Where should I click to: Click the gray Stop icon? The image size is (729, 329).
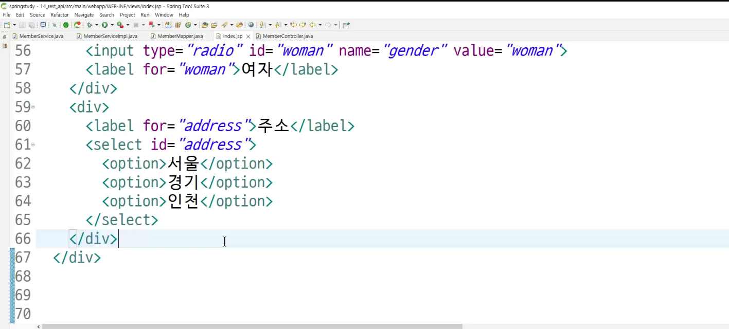(136, 25)
